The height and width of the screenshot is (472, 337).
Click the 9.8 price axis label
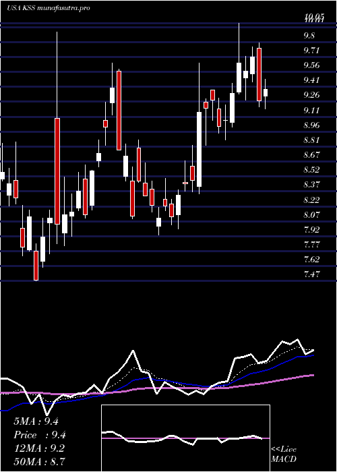point(309,36)
